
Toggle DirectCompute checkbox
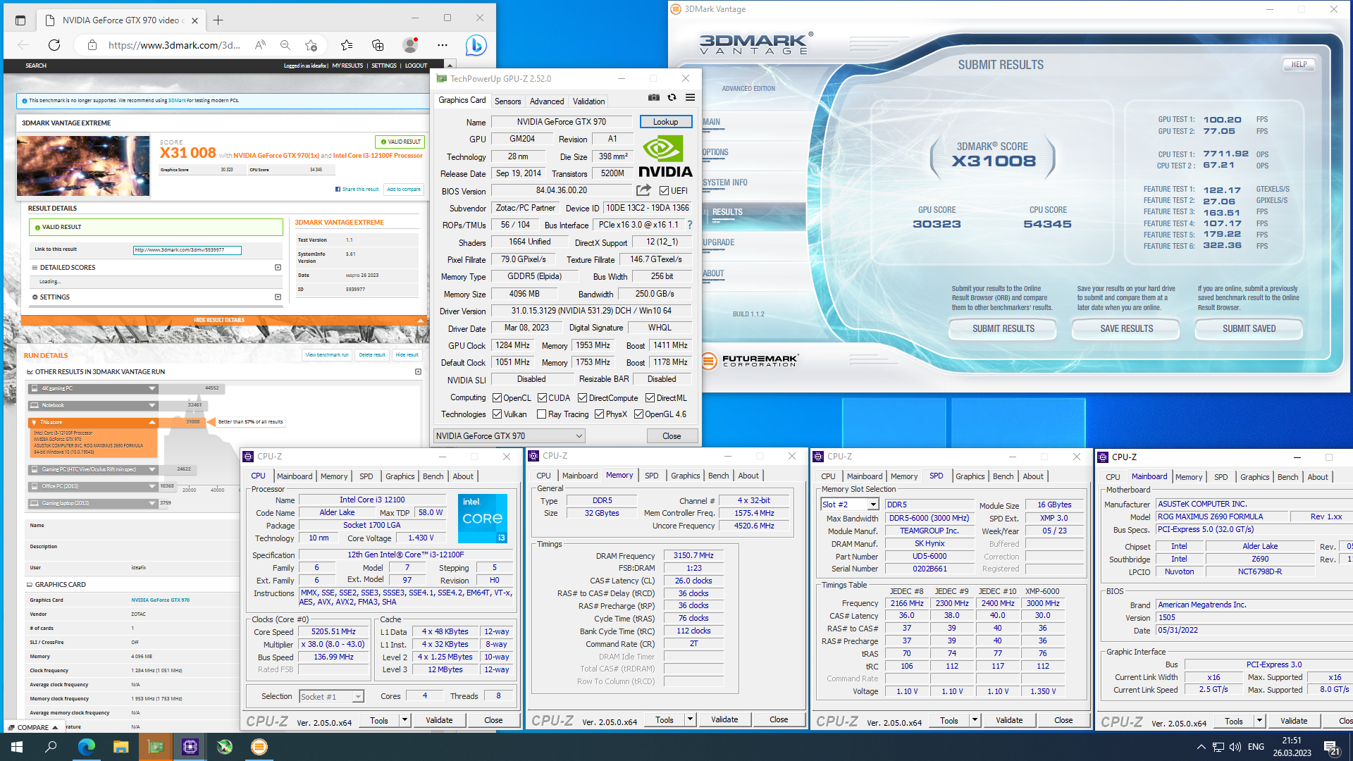tap(582, 398)
